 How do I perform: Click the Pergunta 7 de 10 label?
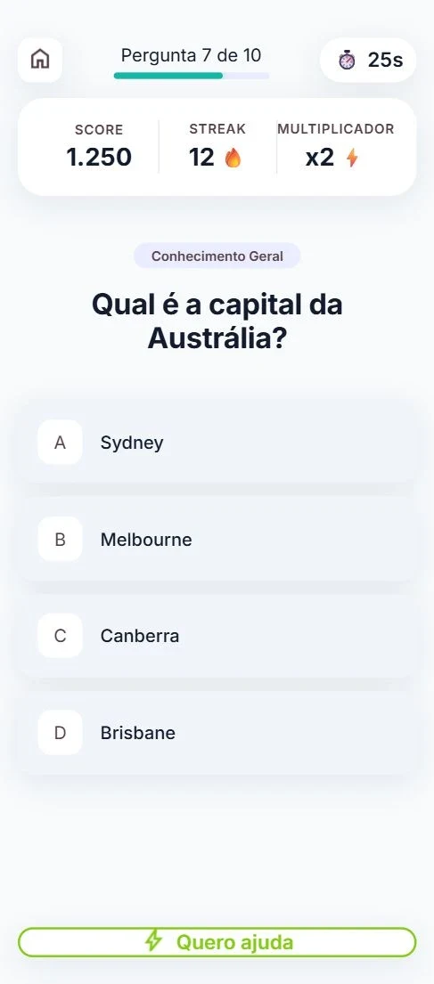pos(191,55)
